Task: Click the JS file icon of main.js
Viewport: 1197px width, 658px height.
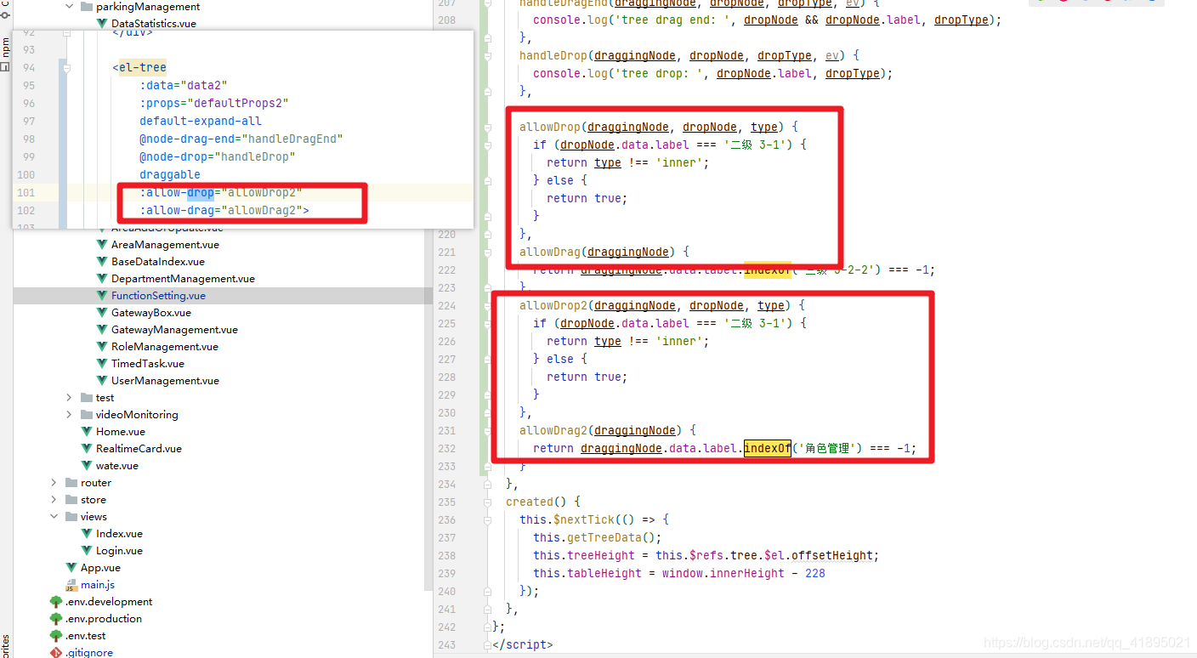Action: [71, 585]
